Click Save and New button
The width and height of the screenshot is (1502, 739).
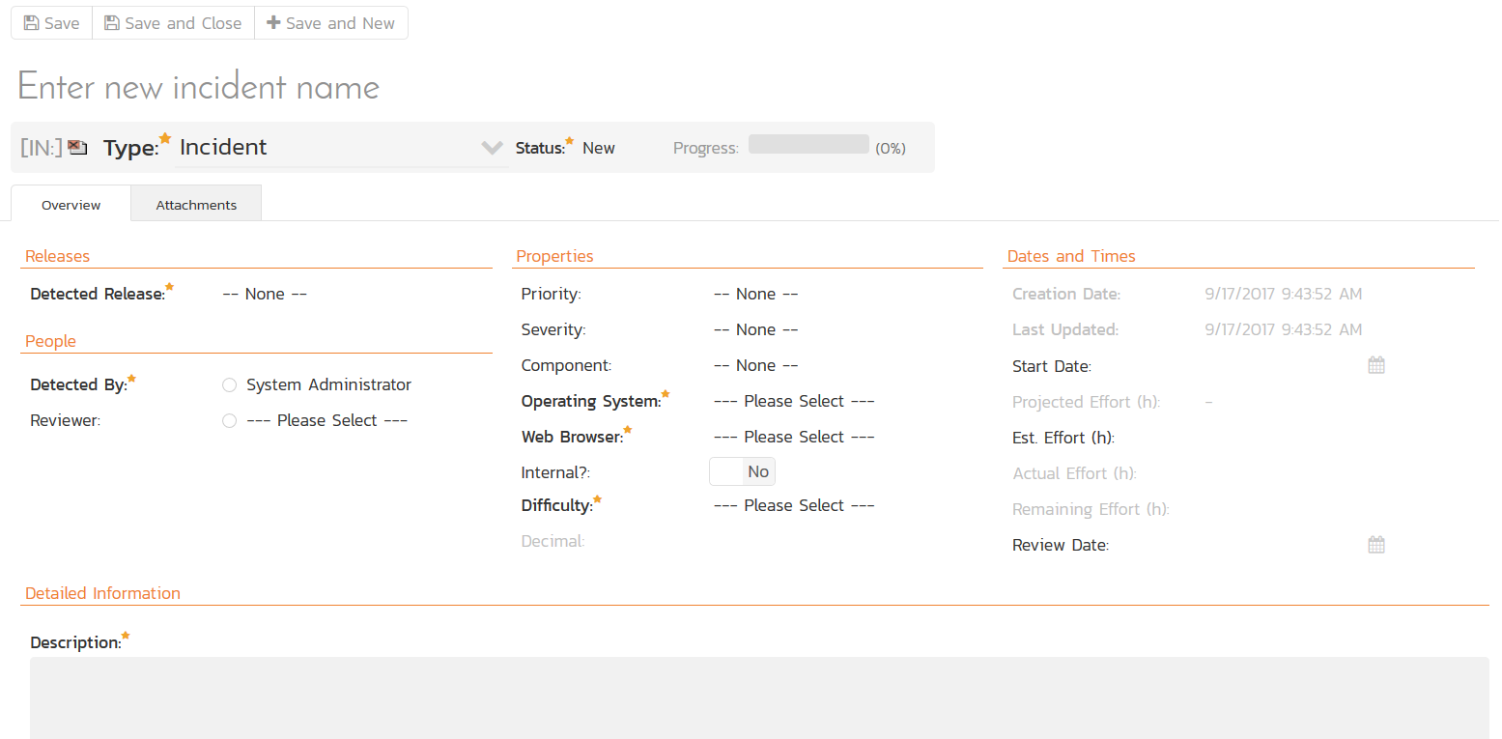[x=330, y=23]
